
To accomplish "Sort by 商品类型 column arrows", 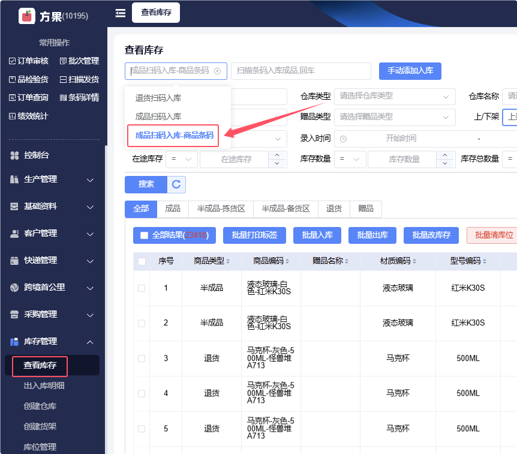I will (228, 261).
